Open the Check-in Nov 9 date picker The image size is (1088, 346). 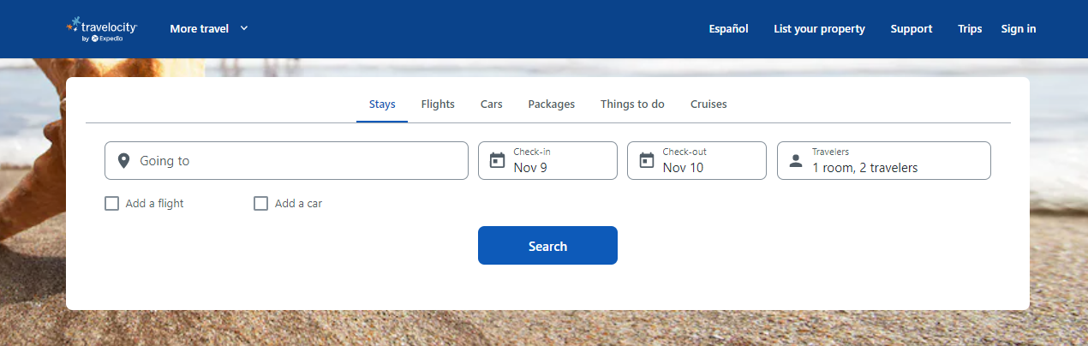point(547,160)
